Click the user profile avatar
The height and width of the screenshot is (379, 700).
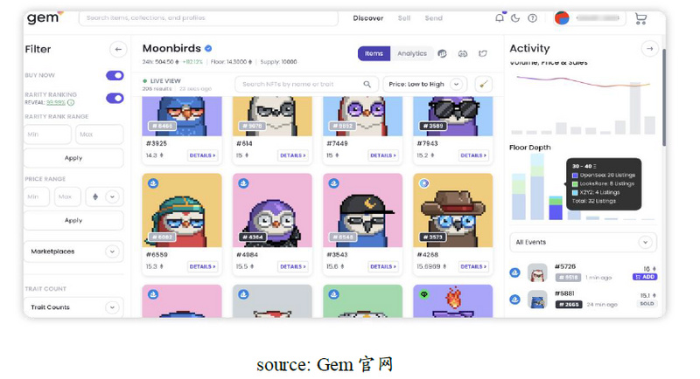[562, 18]
